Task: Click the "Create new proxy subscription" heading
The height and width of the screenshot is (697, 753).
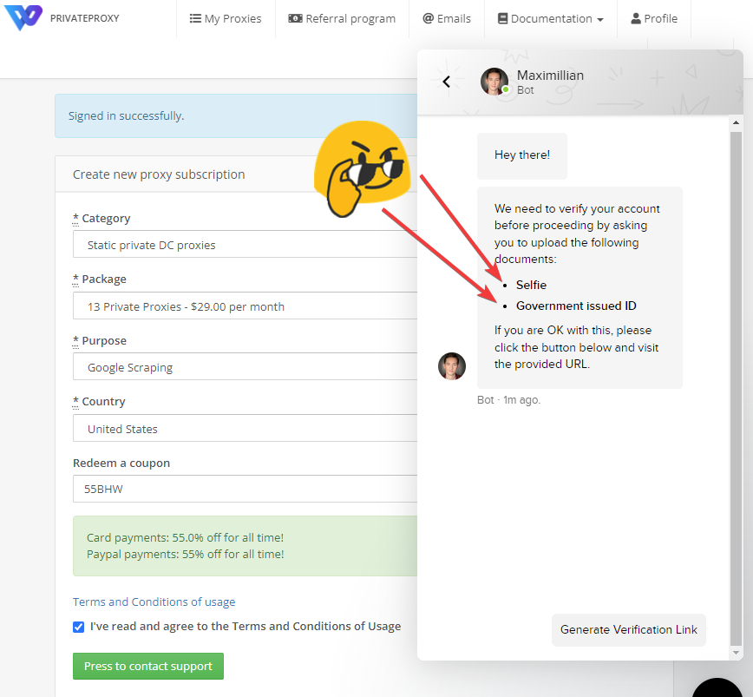Action: coord(159,174)
